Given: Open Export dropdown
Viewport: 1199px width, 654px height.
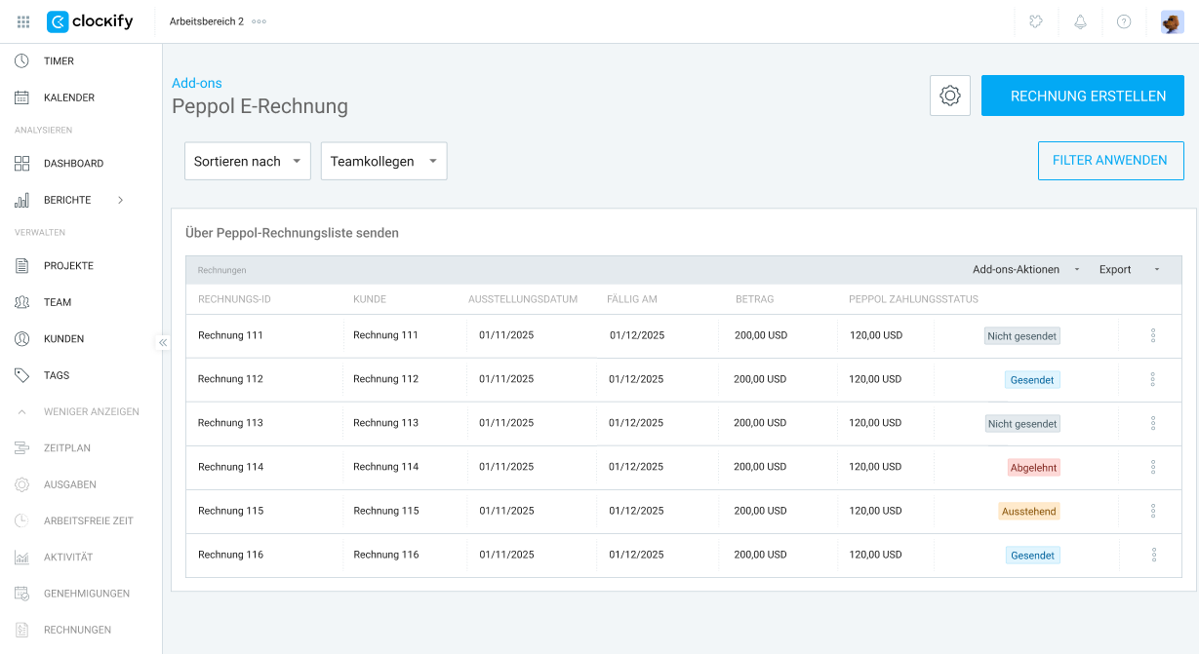Looking at the screenshot, I should coord(1130,270).
